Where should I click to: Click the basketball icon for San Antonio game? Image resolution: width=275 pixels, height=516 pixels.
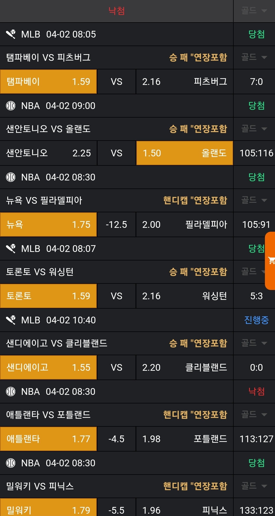tap(11, 106)
